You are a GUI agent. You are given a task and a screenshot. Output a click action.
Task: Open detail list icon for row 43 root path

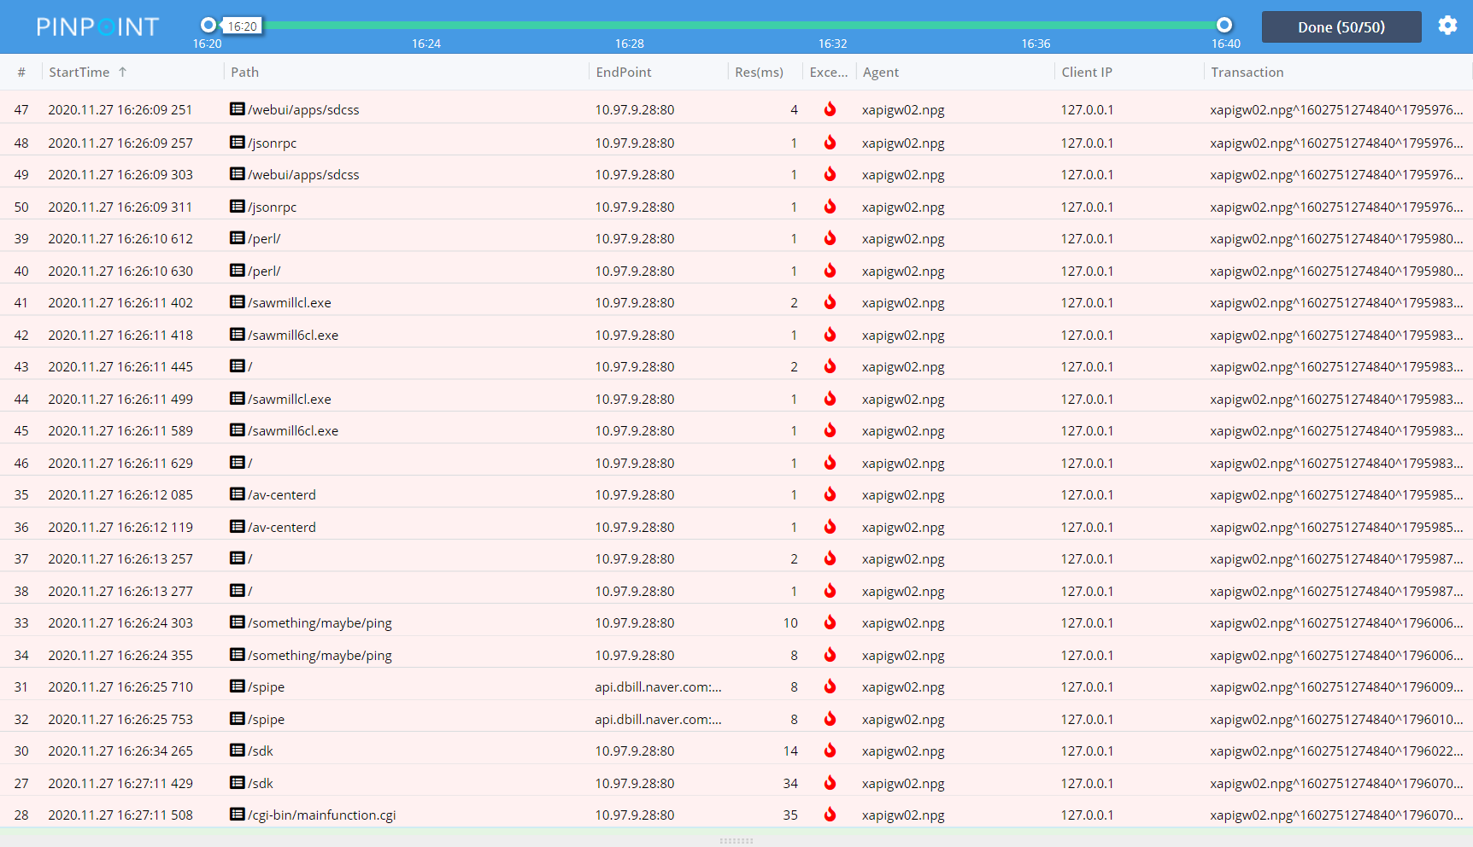(x=238, y=366)
